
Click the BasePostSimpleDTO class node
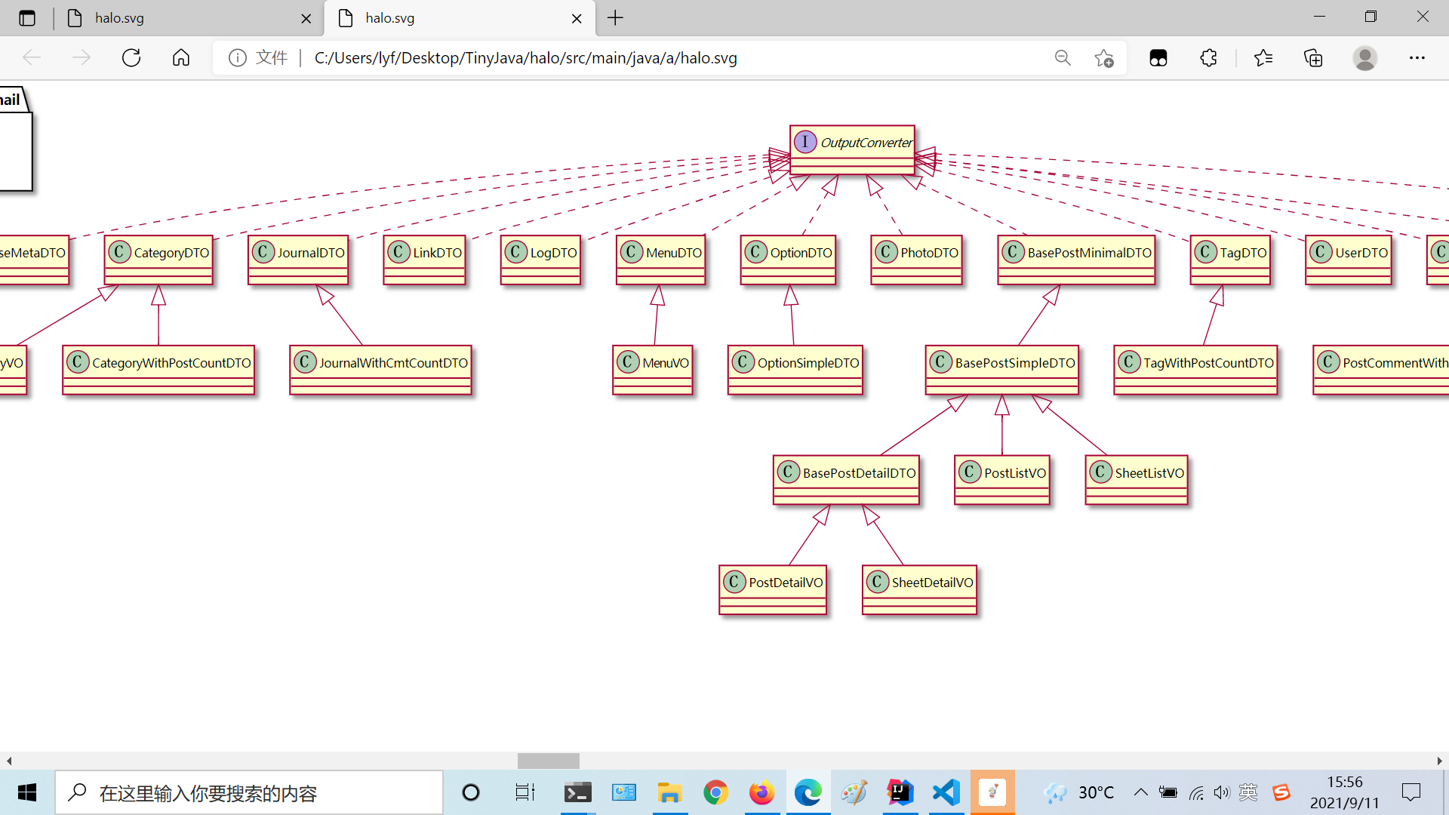1002,370
